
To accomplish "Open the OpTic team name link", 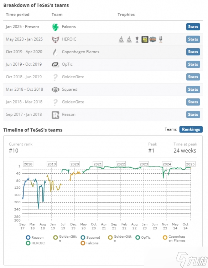I will pyautogui.click(x=67, y=64).
